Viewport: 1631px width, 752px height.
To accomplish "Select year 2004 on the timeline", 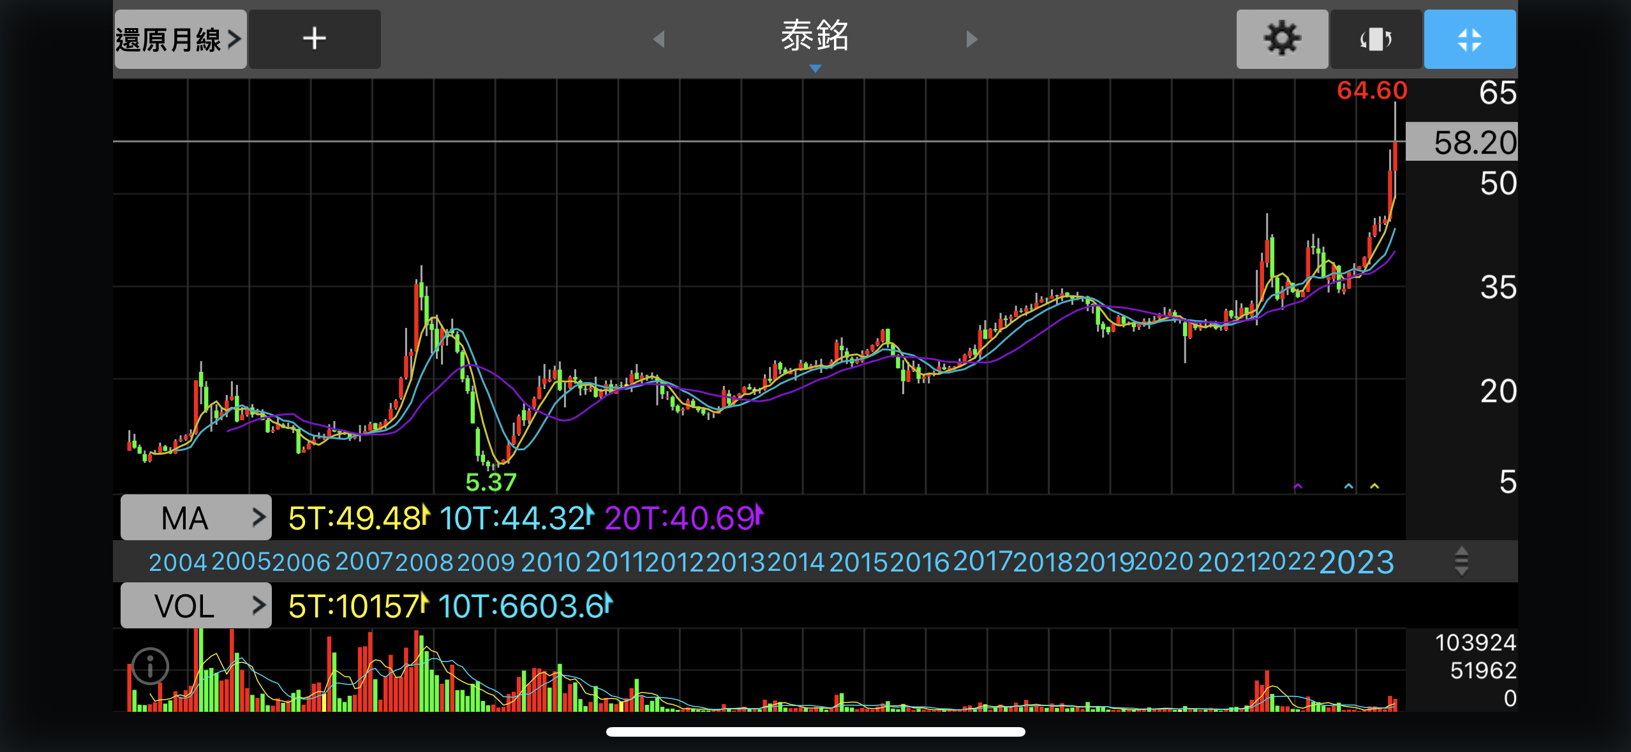I will point(177,562).
